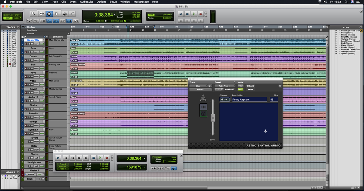364x191 pixels.
Task: Open Astro Prest 1 preset dropdown
Action: (225, 86)
